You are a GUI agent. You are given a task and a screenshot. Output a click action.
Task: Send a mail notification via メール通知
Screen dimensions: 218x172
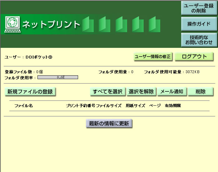tap(172, 92)
